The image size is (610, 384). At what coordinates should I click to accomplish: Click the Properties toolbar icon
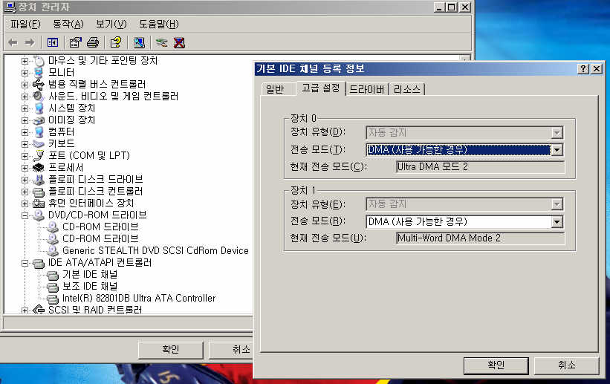75,42
